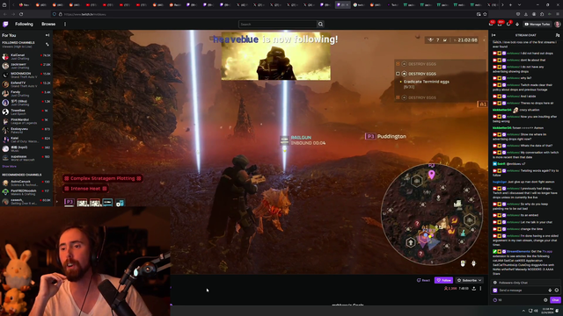563x316 pixels.
Task: Click the purple Follow button
Action: [x=443, y=280]
